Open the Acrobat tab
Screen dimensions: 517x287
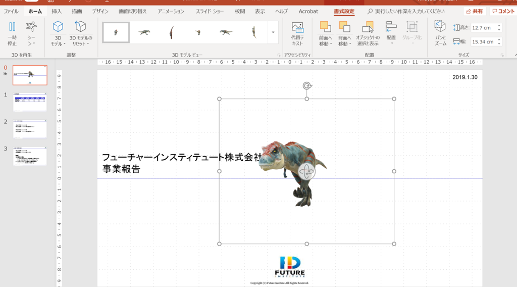click(x=308, y=11)
